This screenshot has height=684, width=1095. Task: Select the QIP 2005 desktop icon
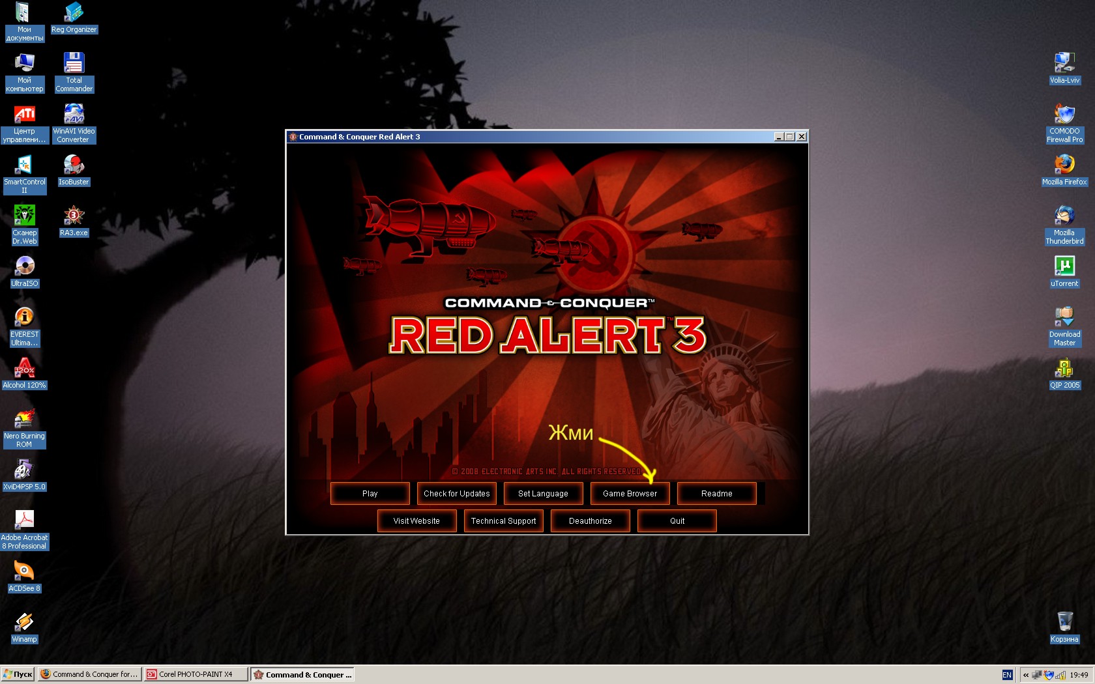1064,373
